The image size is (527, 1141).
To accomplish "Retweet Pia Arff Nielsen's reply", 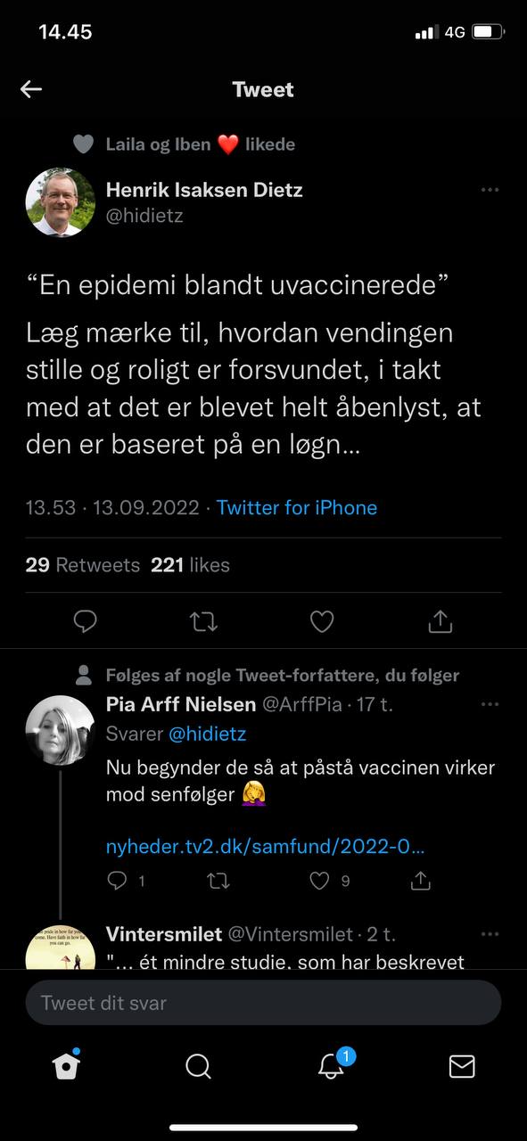I will tap(218, 881).
